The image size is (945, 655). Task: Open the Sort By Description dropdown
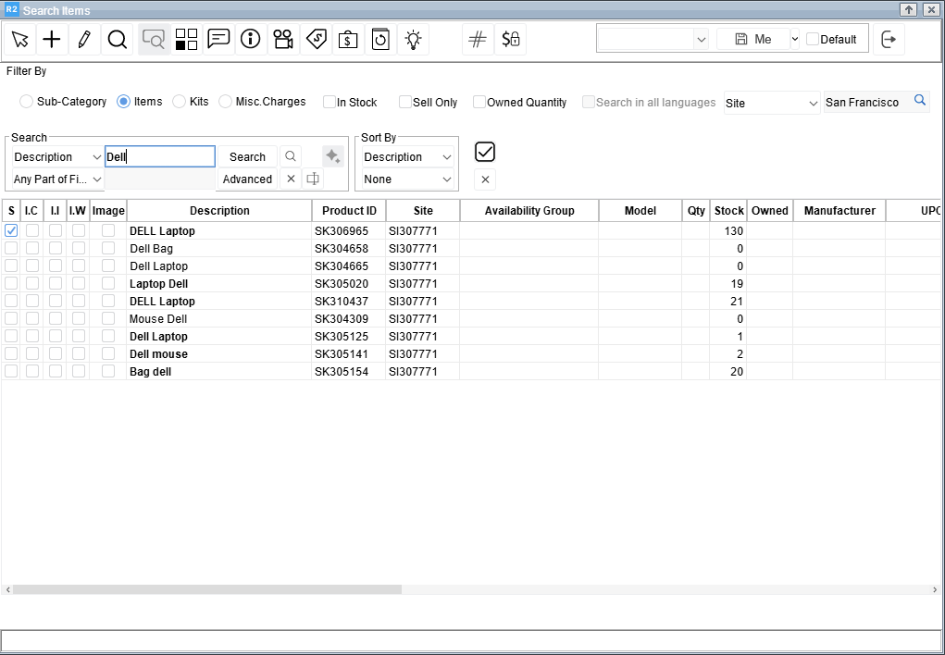[406, 157]
